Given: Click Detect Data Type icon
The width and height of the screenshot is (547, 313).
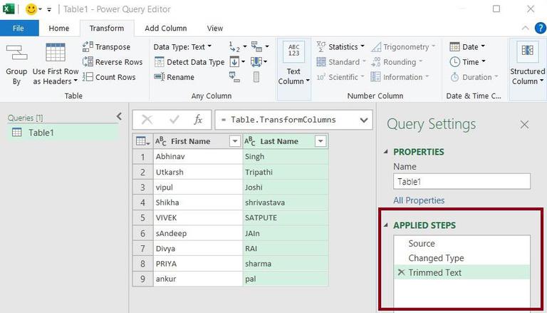Looking at the screenshot, I should pos(159,62).
